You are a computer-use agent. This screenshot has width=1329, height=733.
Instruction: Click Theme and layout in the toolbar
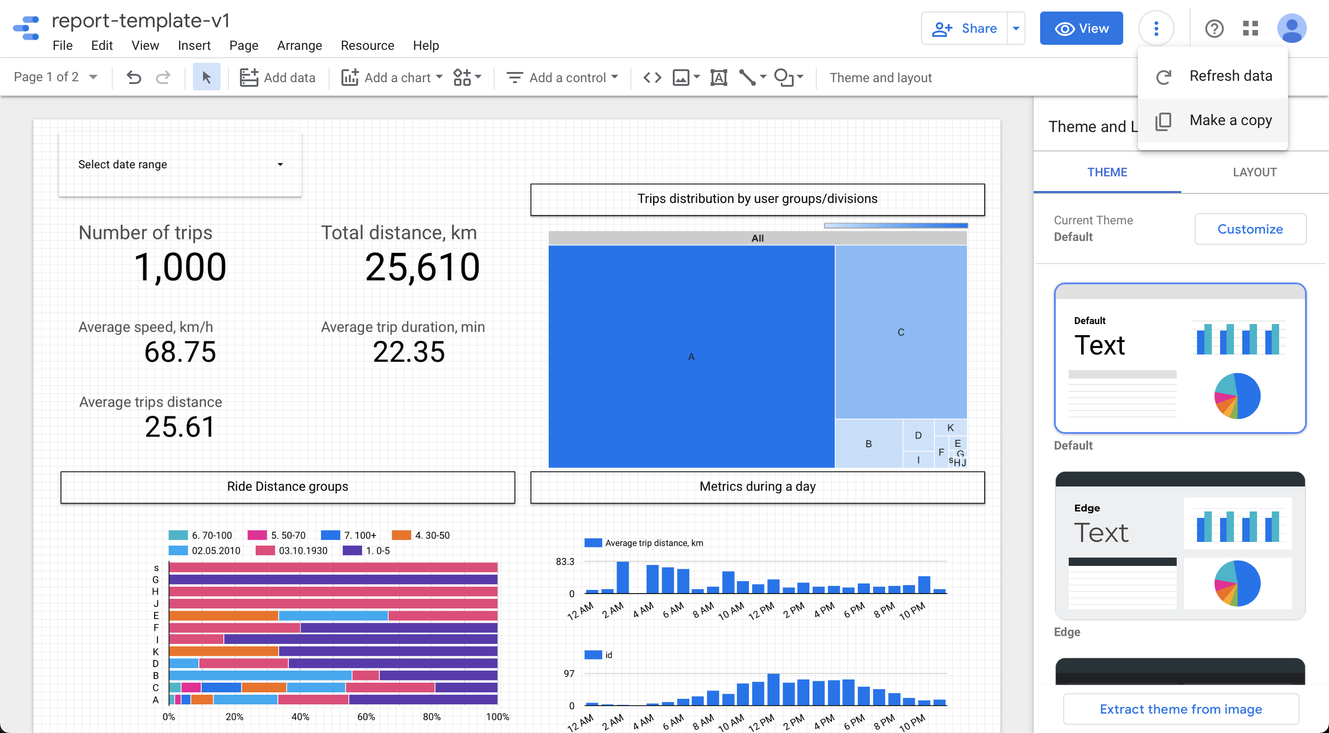[880, 78]
